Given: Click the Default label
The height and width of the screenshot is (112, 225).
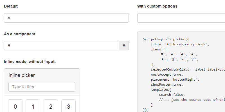Looking at the screenshot, I should click(x=11, y=6).
